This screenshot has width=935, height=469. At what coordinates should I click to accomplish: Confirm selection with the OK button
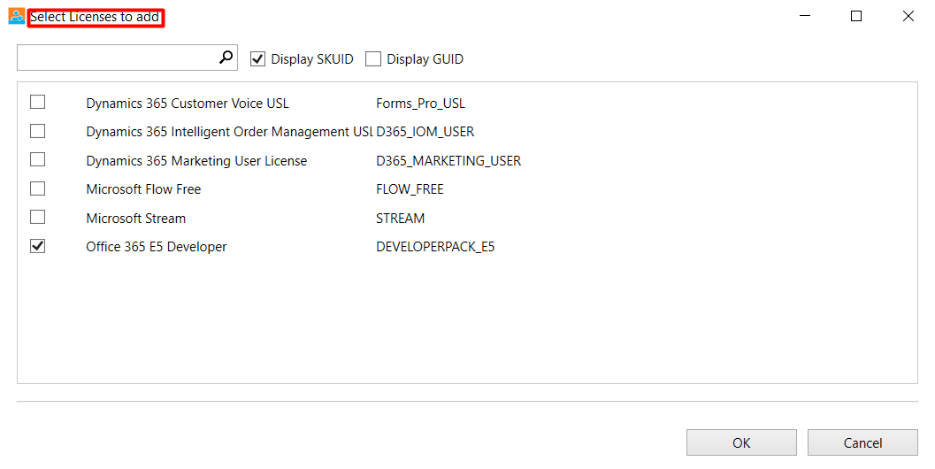pos(741,442)
